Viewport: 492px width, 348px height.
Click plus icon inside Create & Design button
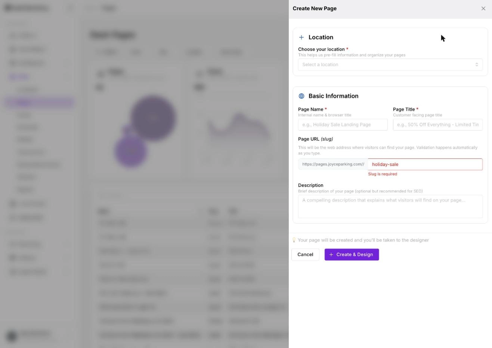[x=331, y=254]
